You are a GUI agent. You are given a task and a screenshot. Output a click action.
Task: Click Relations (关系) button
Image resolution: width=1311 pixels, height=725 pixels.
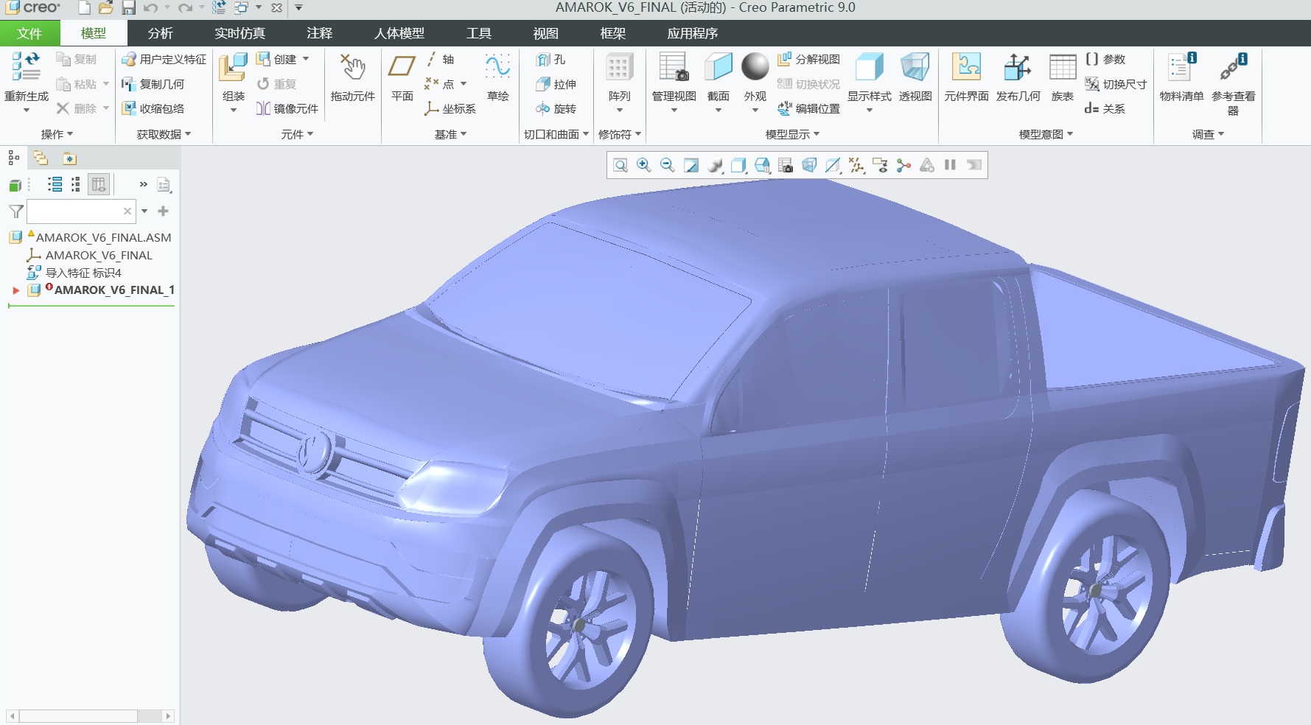pyautogui.click(x=1105, y=108)
